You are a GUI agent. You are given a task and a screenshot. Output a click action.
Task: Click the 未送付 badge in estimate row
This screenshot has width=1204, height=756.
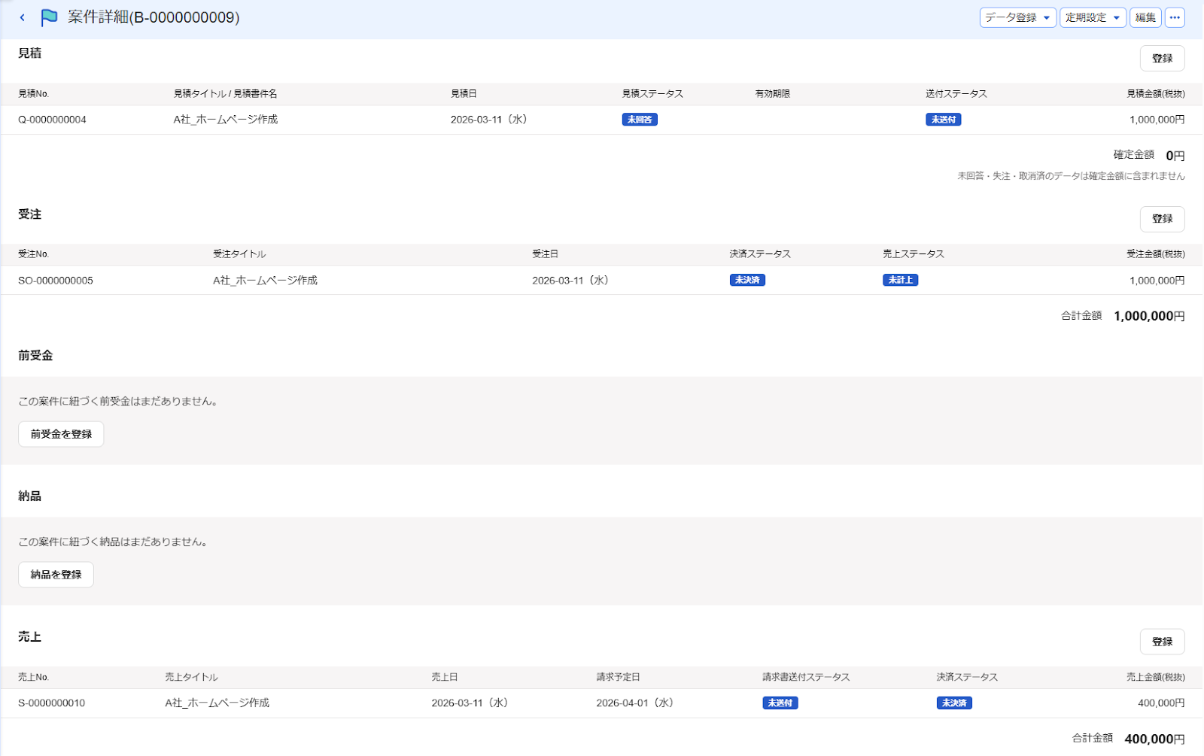point(943,120)
